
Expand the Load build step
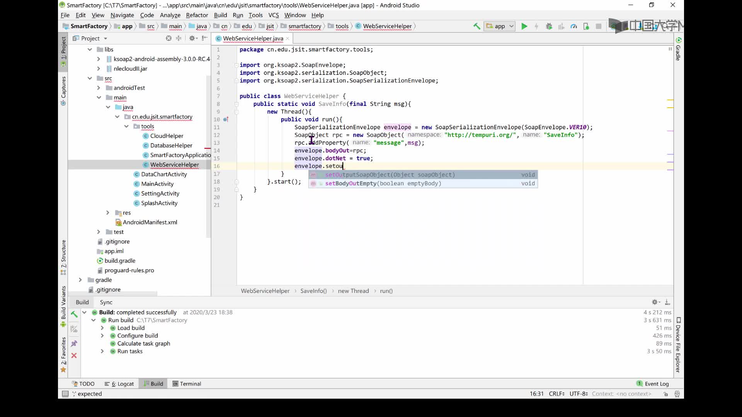point(102,328)
